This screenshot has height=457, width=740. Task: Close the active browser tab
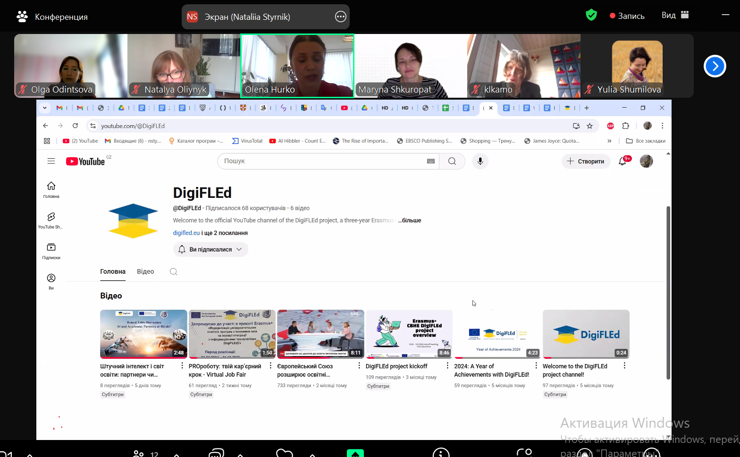click(491, 108)
